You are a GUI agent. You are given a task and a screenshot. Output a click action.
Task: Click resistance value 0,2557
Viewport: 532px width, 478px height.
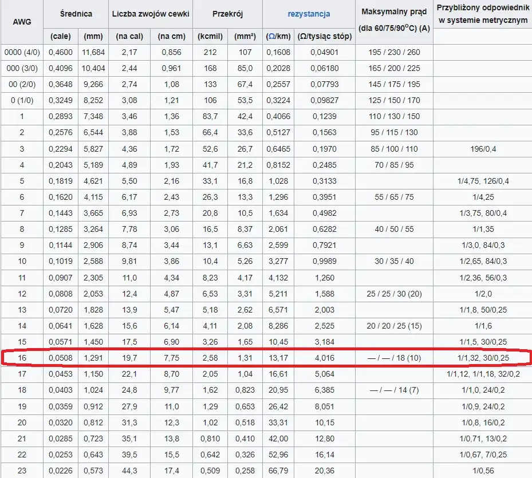[278, 84]
